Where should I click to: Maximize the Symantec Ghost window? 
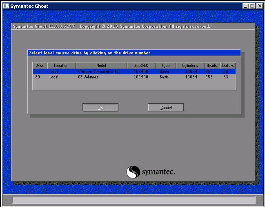(x=252, y=6)
